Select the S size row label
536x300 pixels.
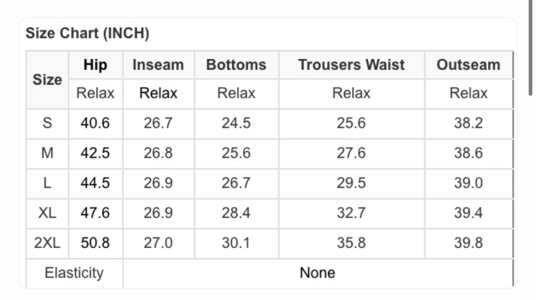(48, 123)
